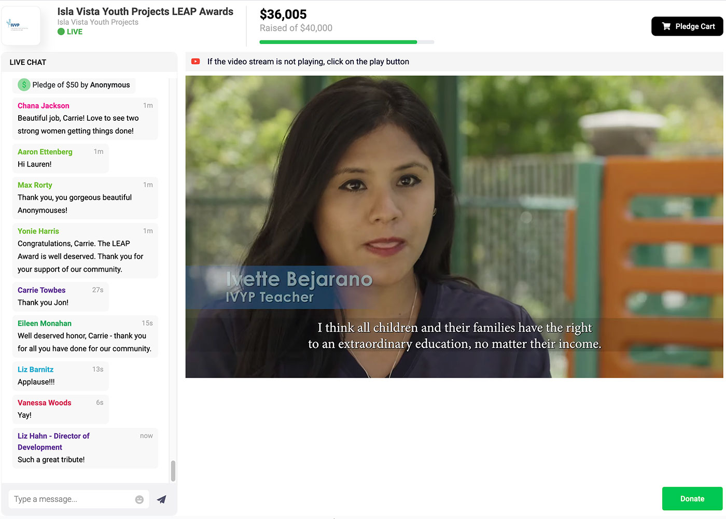Viewport: 726px width, 519px height.
Task: Click the video stream player
Action: pyautogui.click(x=454, y=227)
